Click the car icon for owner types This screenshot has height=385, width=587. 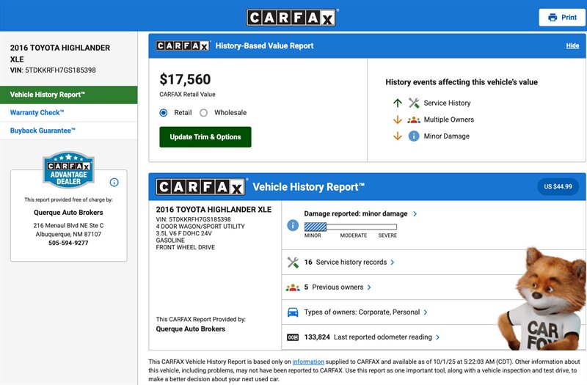[x=293, y=312]
